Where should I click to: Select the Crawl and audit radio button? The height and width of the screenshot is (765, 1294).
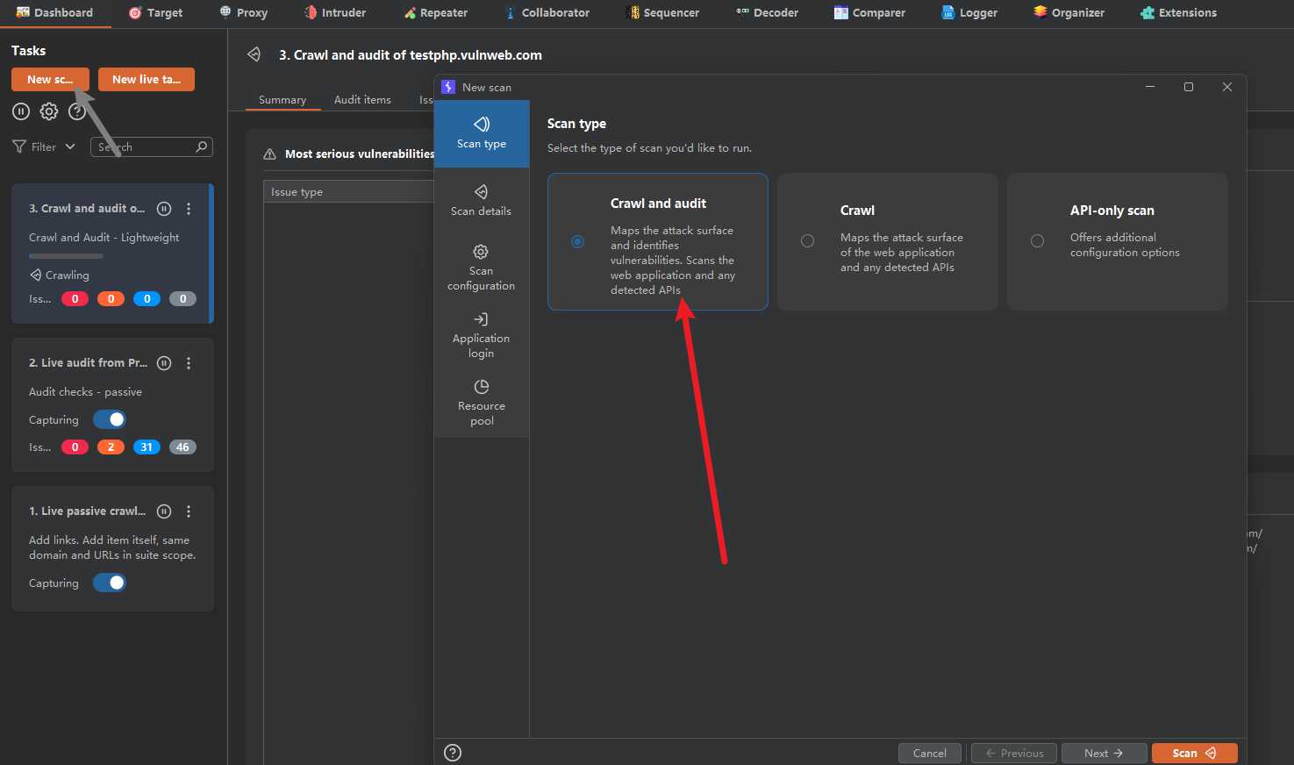point(577,241)
